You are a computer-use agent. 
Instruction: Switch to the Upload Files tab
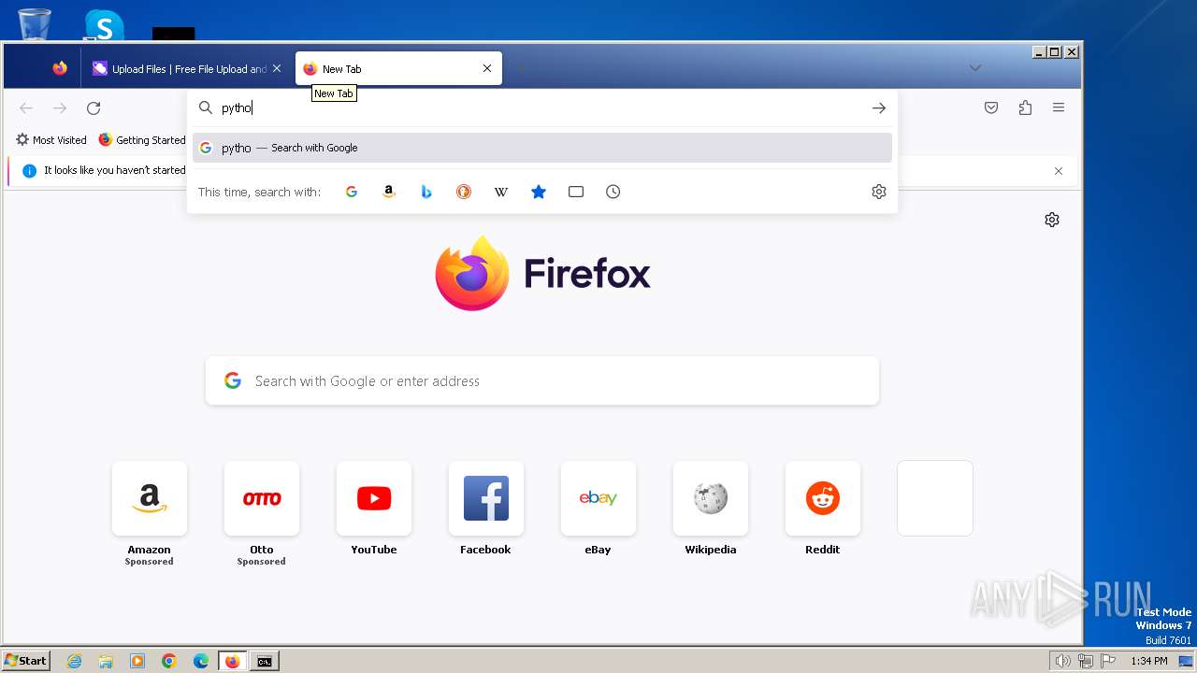[186, 68]
